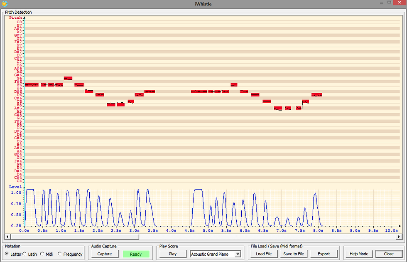The width and height of the screenshot is (407, 262).
Task: Choose the Midi notation radio button
Action: (42, 254)
